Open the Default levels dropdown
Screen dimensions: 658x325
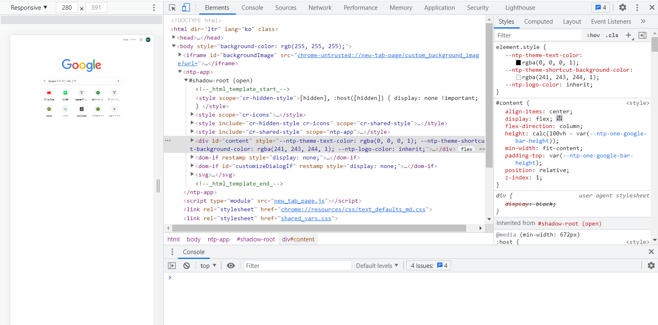377,265
